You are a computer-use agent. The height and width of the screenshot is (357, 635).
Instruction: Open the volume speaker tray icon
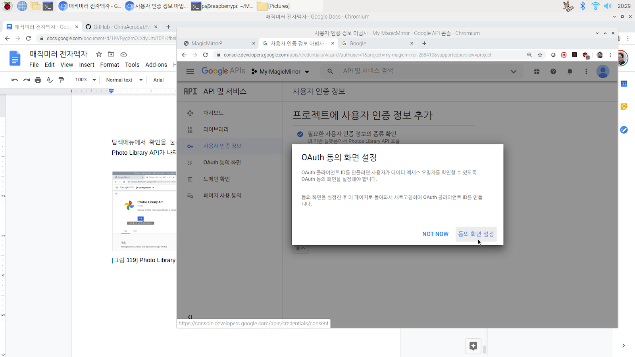click(608, 6)
